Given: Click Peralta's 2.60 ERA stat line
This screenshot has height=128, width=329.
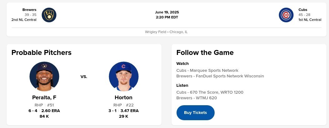Looking at the screenshot, I should (x=44, y=111).
